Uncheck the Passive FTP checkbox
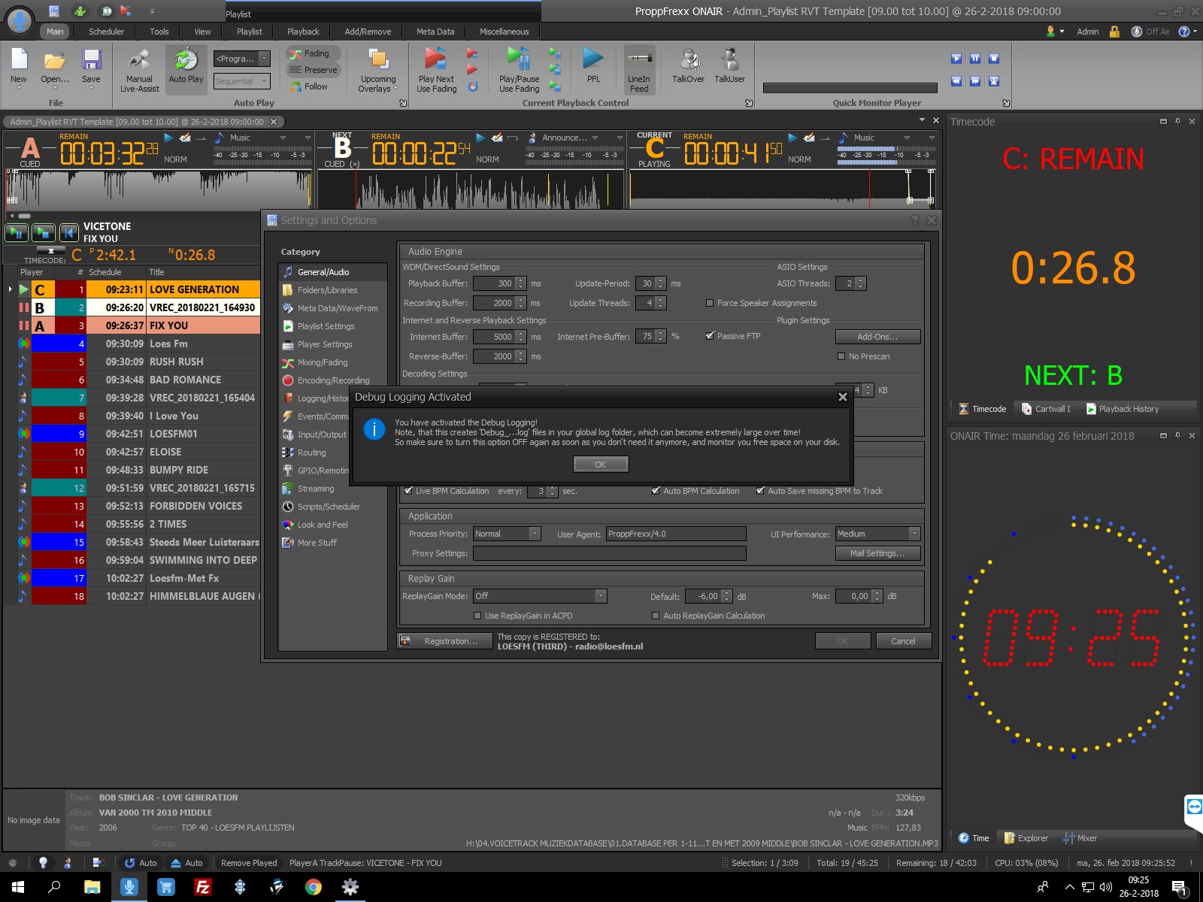Viewport: 1203px width, 902px height. (x=710, y=336)
